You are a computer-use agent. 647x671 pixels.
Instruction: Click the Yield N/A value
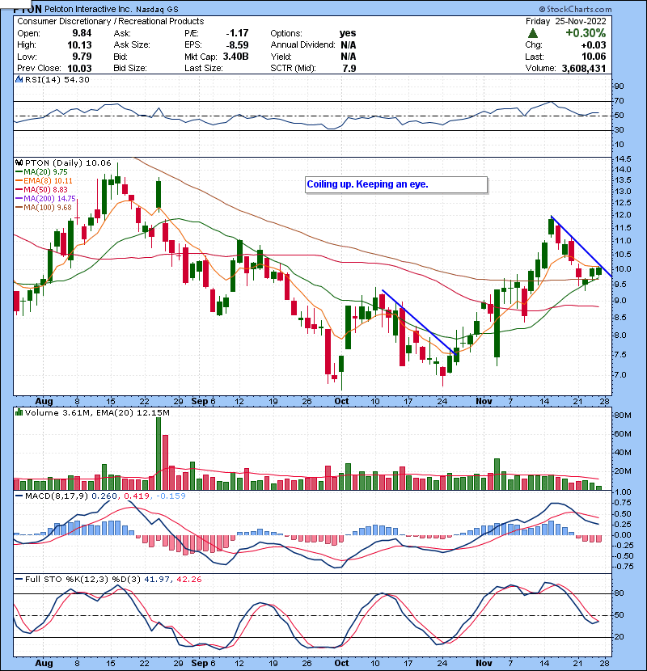pos(349,57)
